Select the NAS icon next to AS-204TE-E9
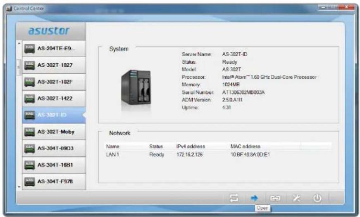This screenshot has width=360, height=217. [29, 49]
